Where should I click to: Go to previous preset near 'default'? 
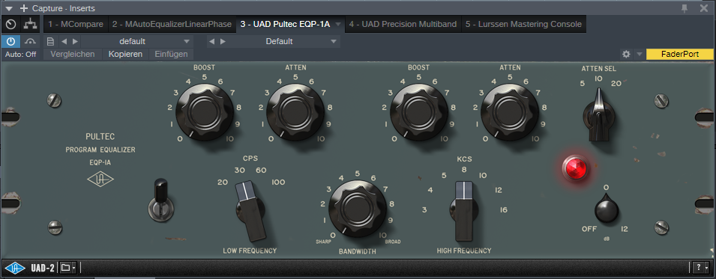coord(64,41)
